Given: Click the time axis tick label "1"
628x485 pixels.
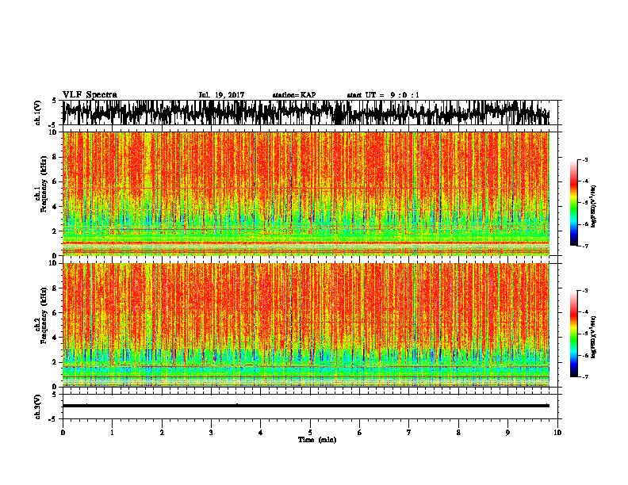Looking at the screenshot, I should tap(112, 433).
